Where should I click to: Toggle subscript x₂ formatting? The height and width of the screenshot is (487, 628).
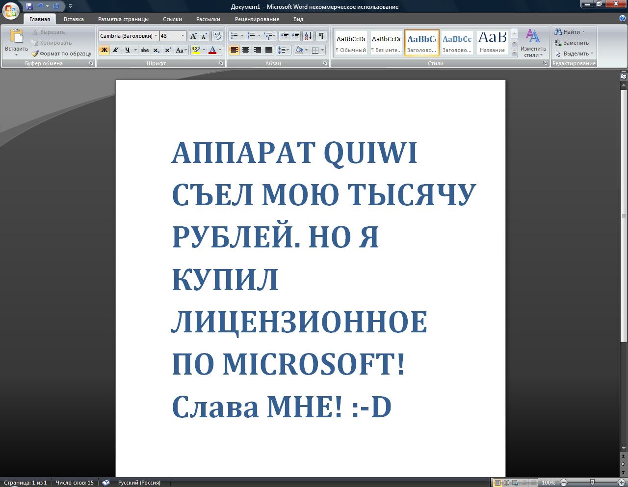[156, 50]
